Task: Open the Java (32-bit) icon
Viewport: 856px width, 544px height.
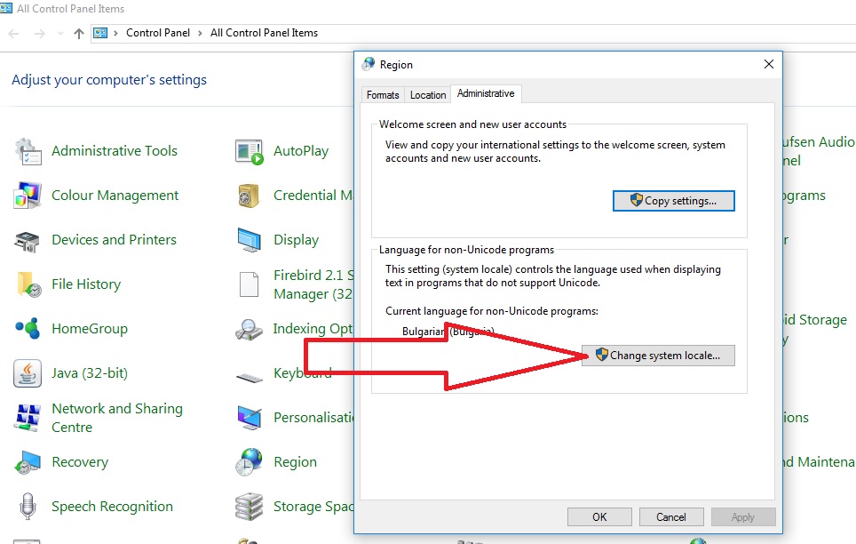Action: click(x=28, y=373)
